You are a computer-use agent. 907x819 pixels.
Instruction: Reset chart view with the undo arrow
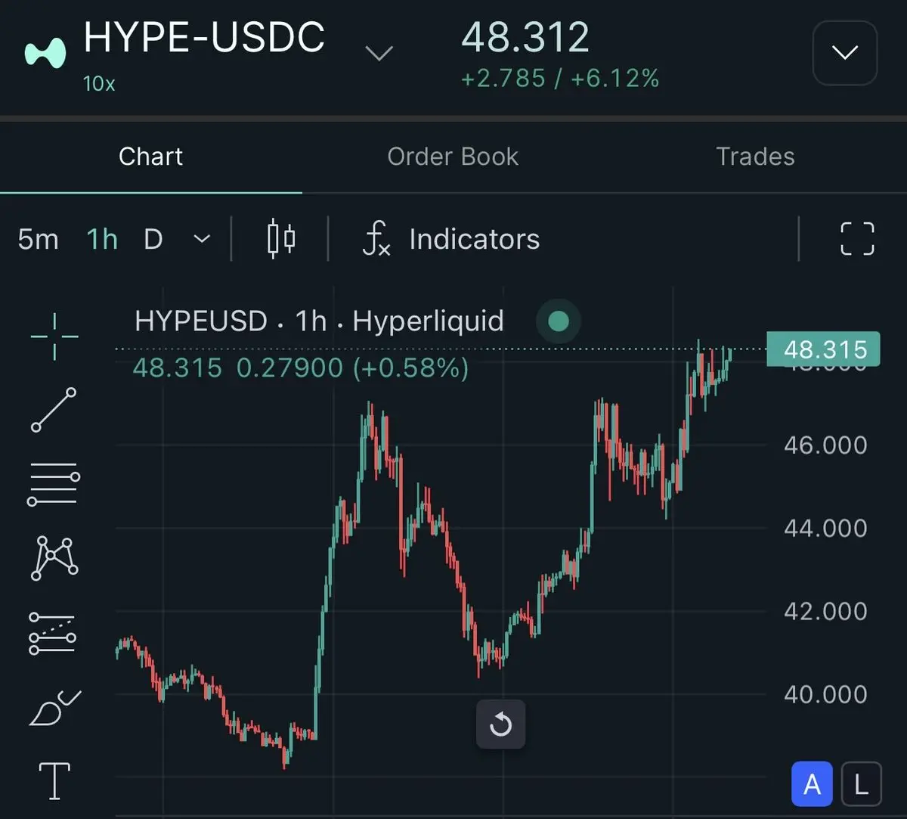[x=500, y=725]
